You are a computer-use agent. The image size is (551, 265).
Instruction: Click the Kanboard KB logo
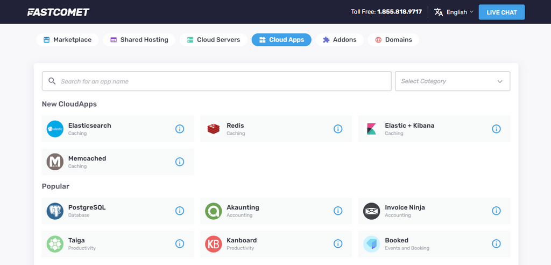[213, 244]
